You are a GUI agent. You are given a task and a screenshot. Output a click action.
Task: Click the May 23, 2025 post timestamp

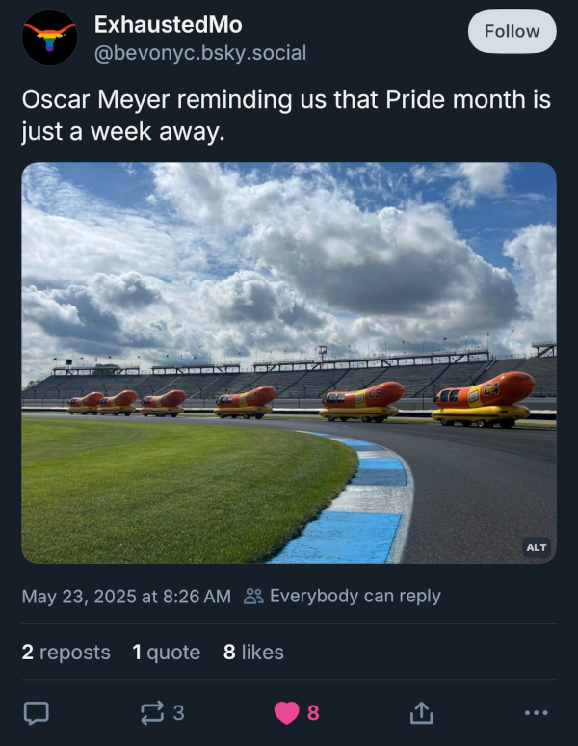pos(125,596)
